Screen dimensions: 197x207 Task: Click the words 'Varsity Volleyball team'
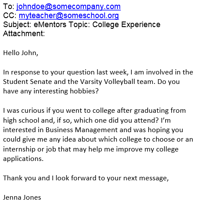(118, 82)
